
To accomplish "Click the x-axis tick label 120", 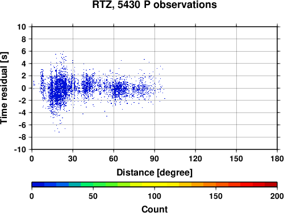I will click(x=195, y=158).
